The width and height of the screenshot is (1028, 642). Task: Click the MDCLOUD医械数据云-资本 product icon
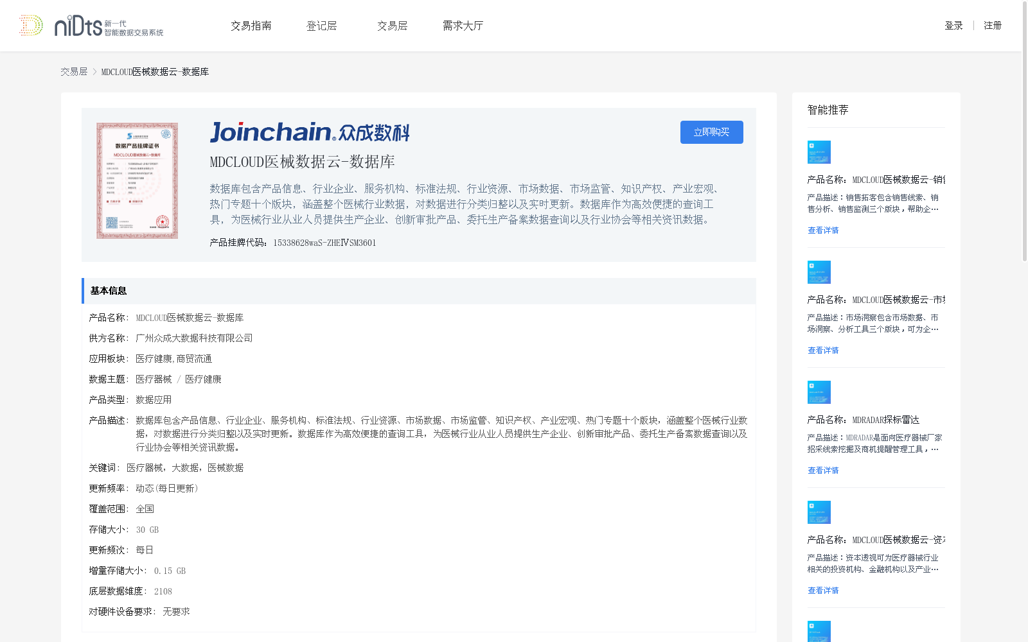tap(819, 512)
